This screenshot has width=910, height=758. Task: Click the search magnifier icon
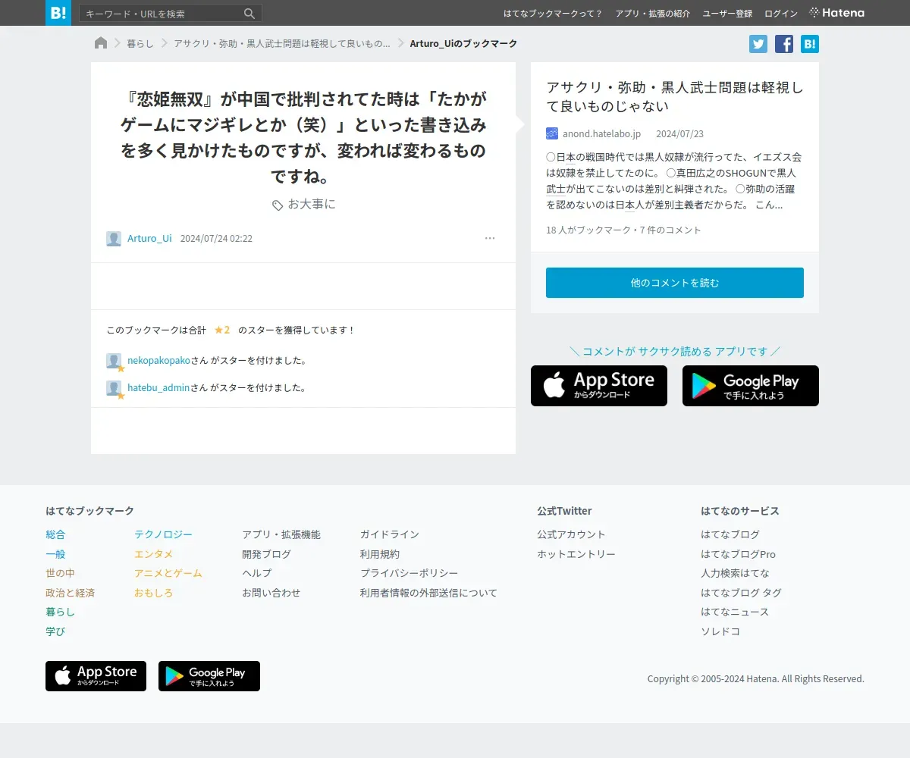(249, 14)
